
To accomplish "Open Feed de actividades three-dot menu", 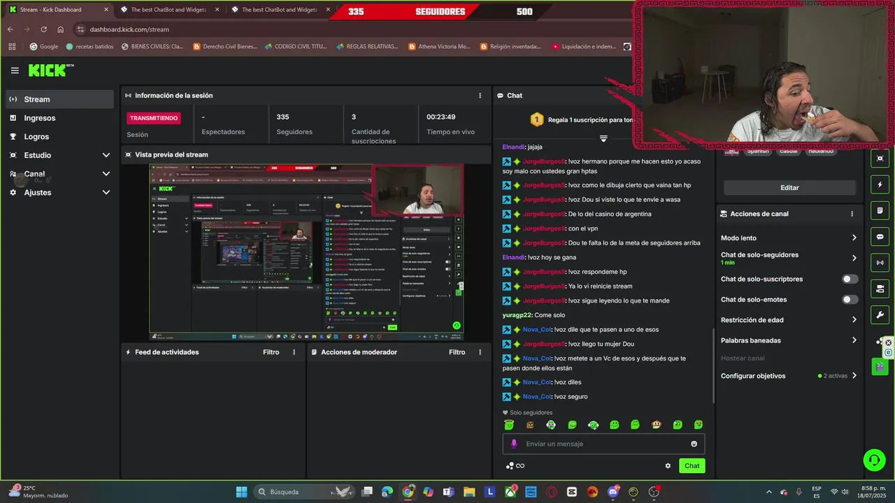I will [294, 352].
